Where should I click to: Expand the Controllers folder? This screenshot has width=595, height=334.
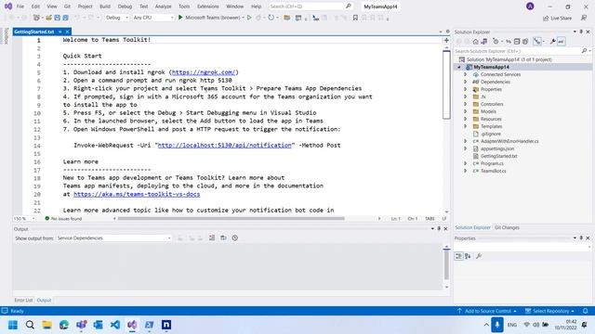466,104
